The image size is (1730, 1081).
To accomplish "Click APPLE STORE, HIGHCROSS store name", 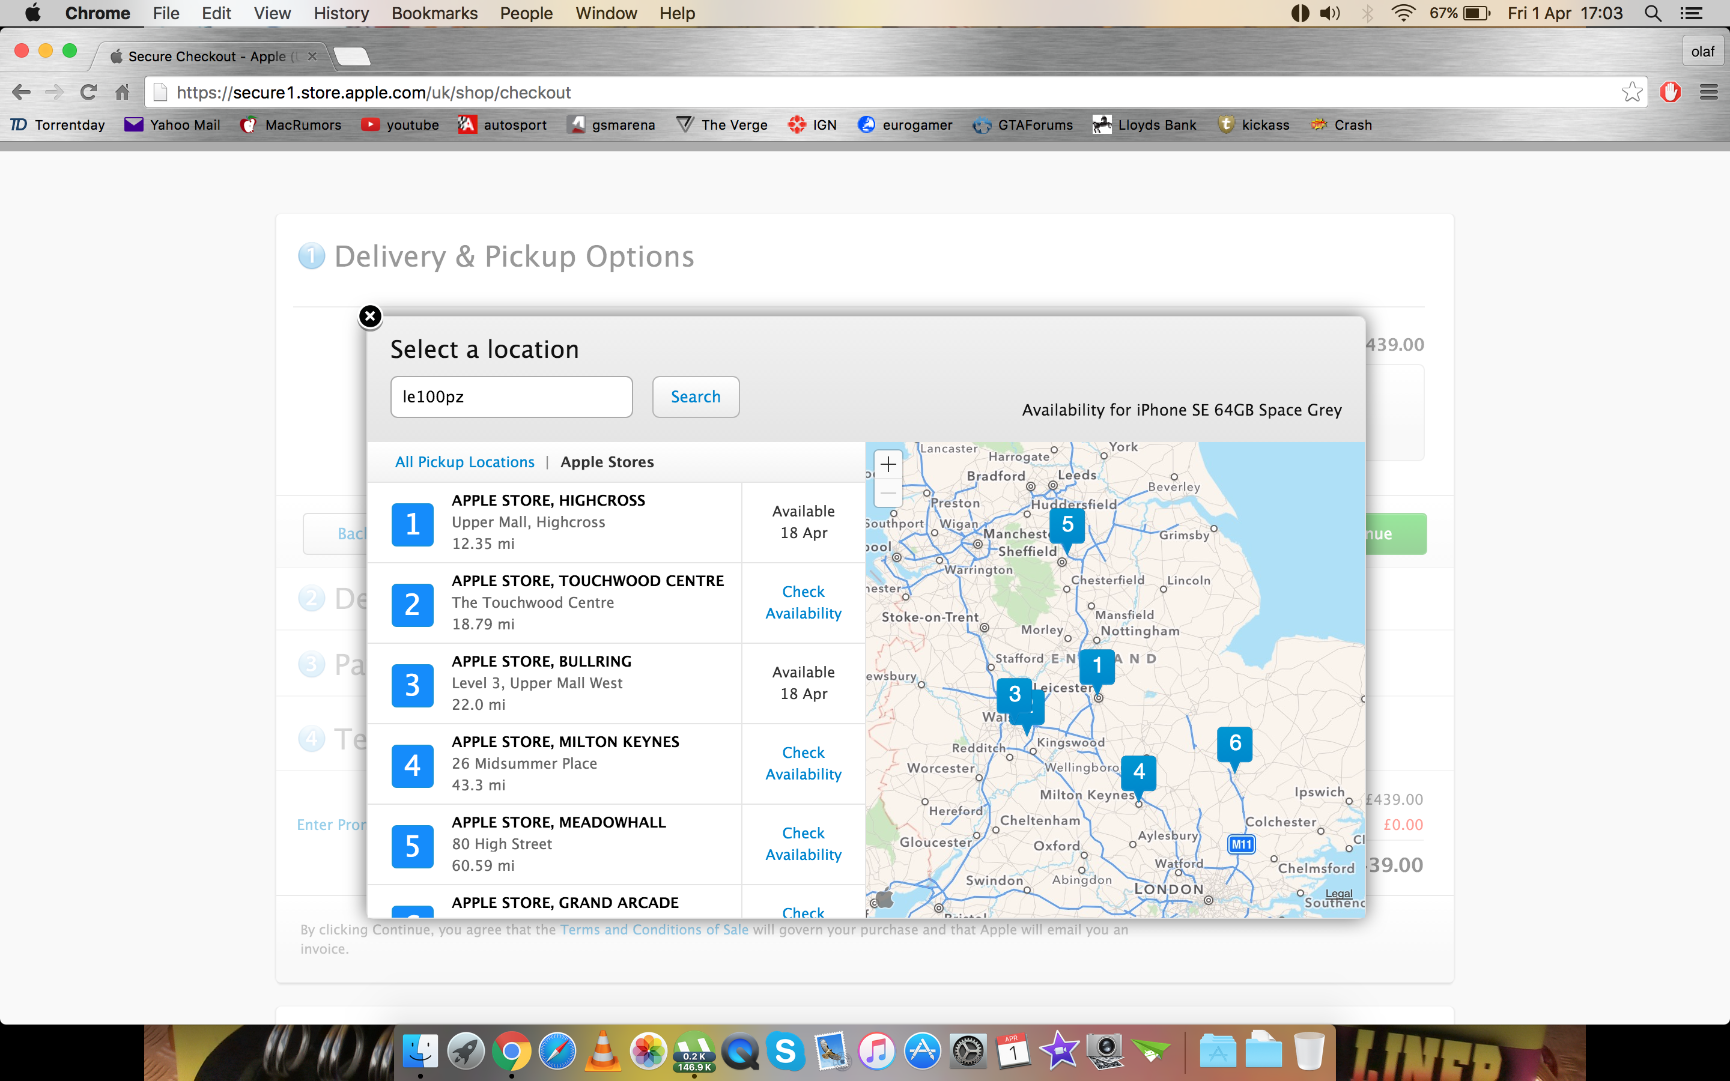I will [x=548, y=500].
